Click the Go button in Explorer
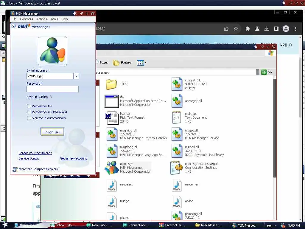The height and width of the screenshot is (229, 305). (267, 72)
